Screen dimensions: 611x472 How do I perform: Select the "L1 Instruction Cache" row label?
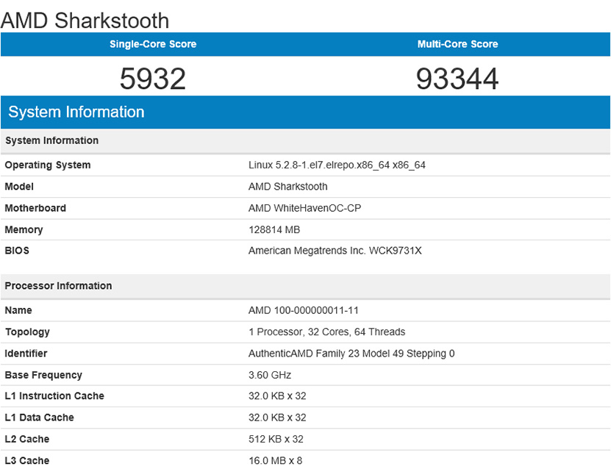pyautogui.click(x=54, y=396)
